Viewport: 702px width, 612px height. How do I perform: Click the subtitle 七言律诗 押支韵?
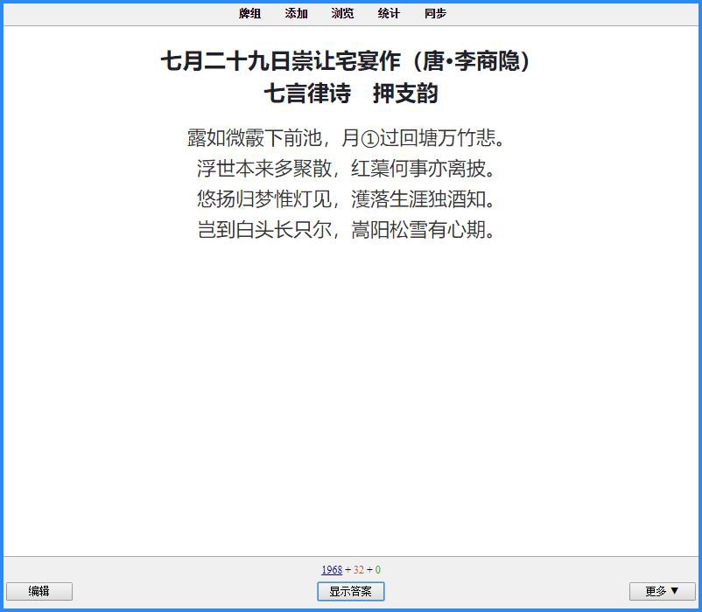[351, 94]
